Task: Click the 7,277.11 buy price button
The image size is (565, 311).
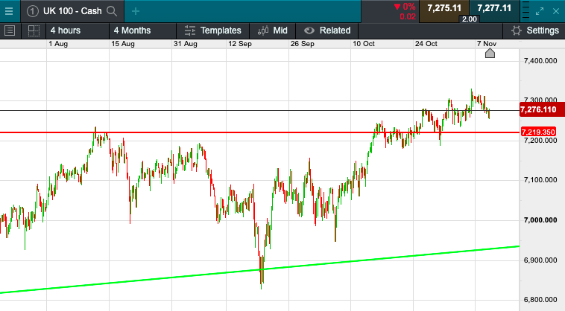Action: coord(494,8)
